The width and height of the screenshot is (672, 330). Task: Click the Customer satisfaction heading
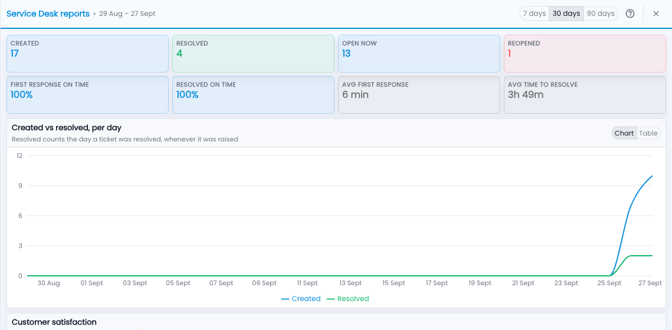[54, 322]
